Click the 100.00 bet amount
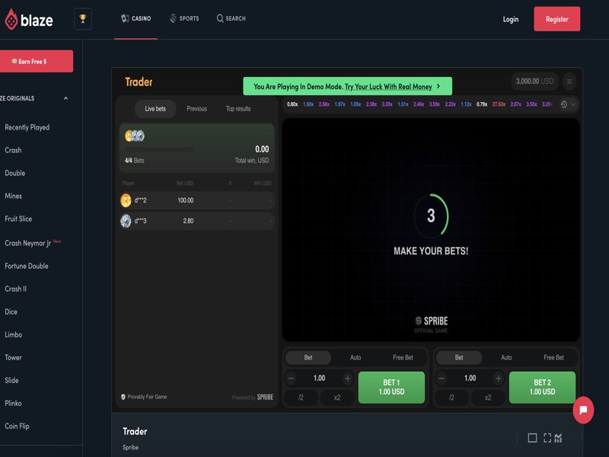This screenshot has width=609, height=457. coord(185,200)
